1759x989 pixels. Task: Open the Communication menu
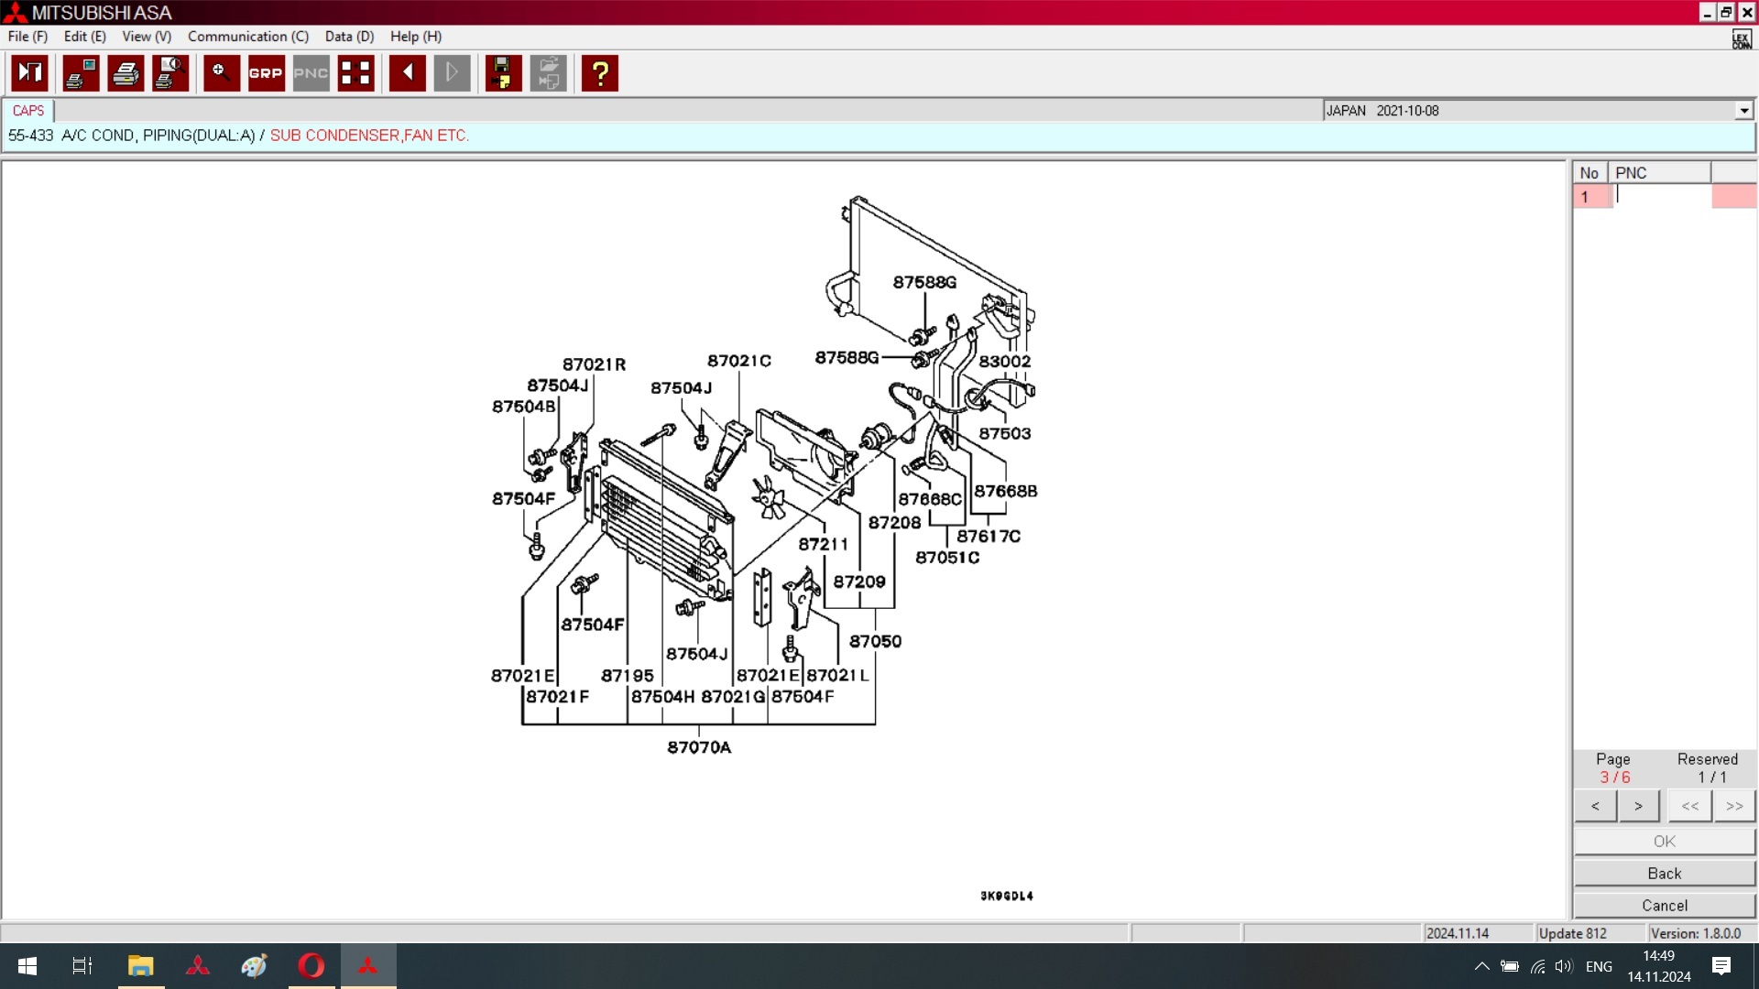pos(247,37)
